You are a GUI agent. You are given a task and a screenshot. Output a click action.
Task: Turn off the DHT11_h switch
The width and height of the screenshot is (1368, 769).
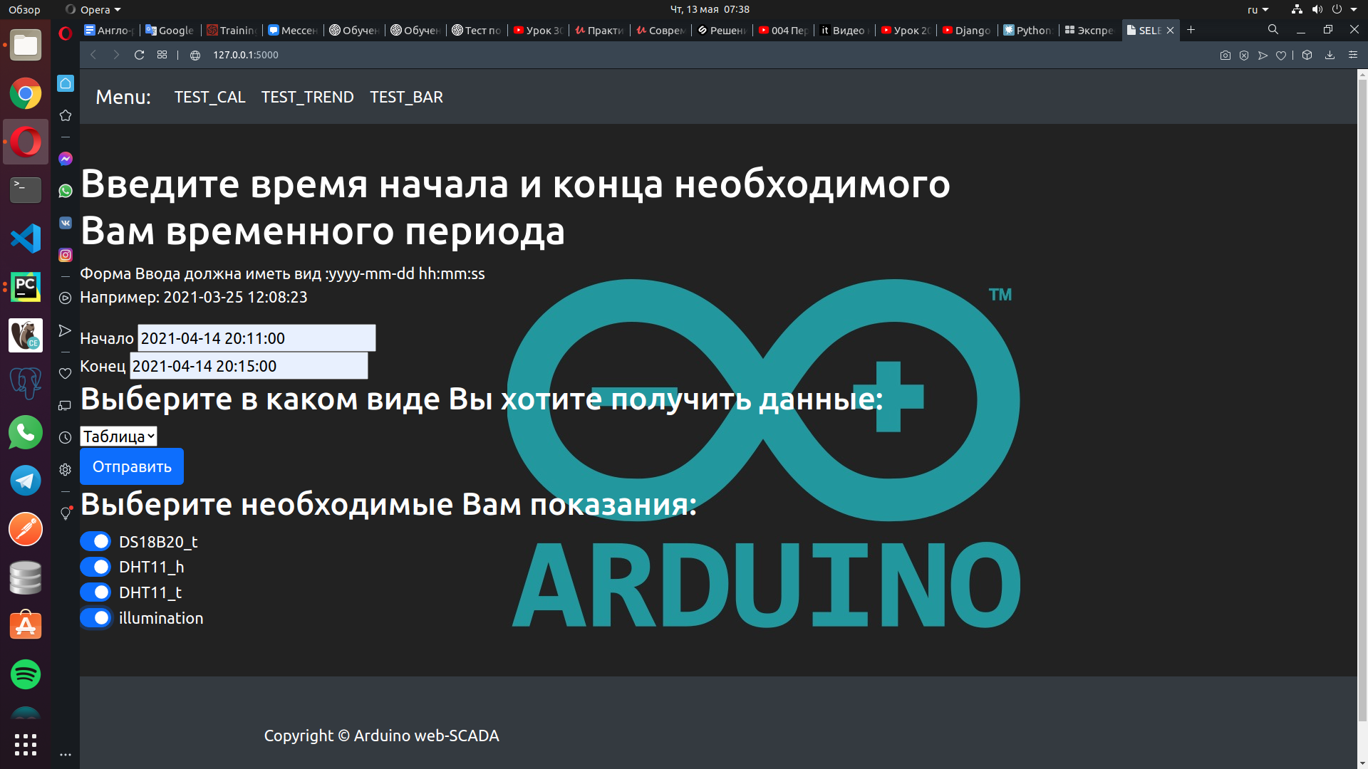click(x=95, y=567)
